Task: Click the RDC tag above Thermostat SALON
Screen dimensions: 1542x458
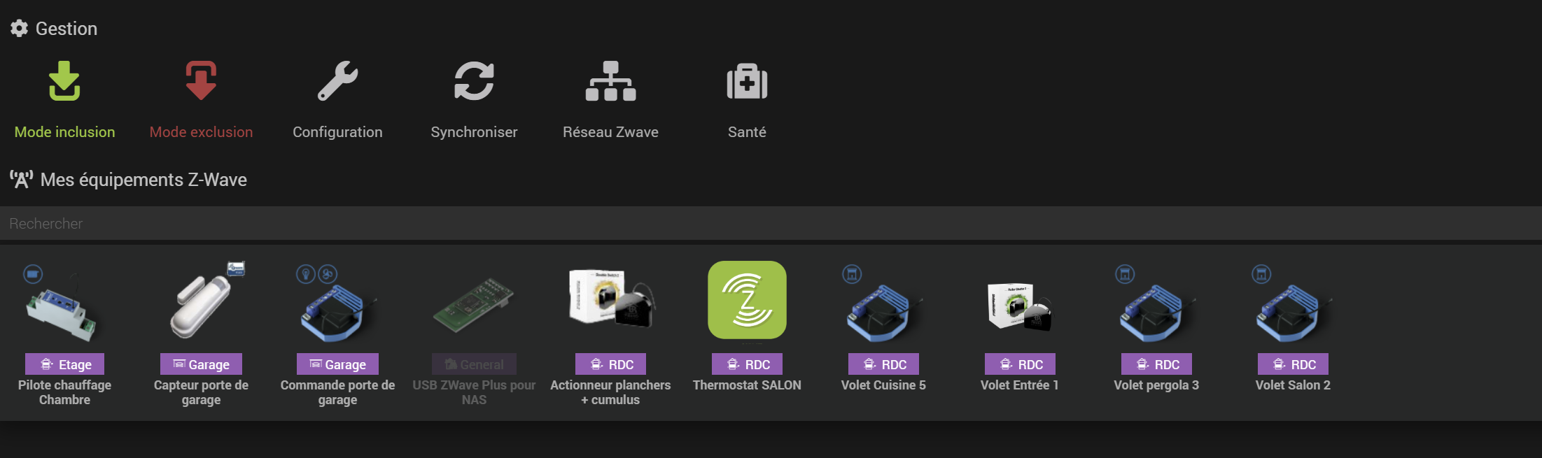Action: pos(747,364)
